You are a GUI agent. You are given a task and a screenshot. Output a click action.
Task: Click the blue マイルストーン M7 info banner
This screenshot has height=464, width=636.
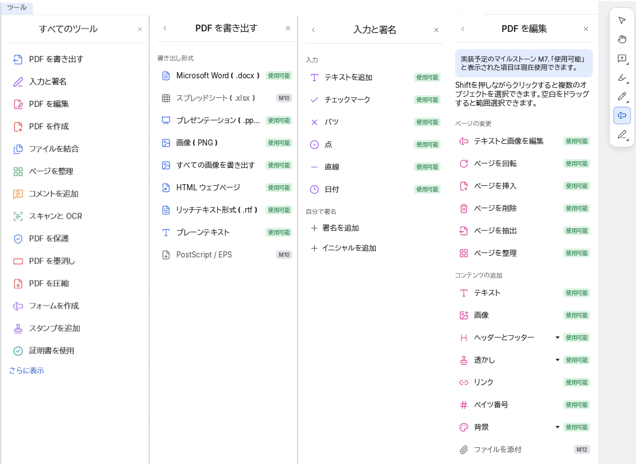[x=523, y=63]
